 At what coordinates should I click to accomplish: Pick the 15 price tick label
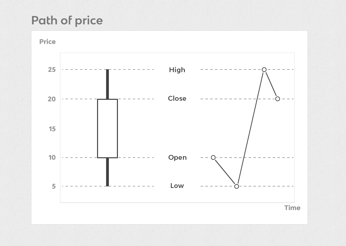pos(52,129)
